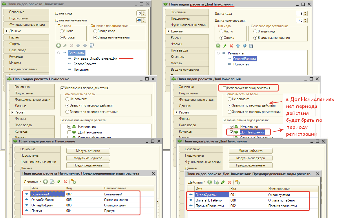Viewport: 338px width, 218px height.
Task: Select ПремияПроцентом row in predefined list
Action: pos(253,206)
